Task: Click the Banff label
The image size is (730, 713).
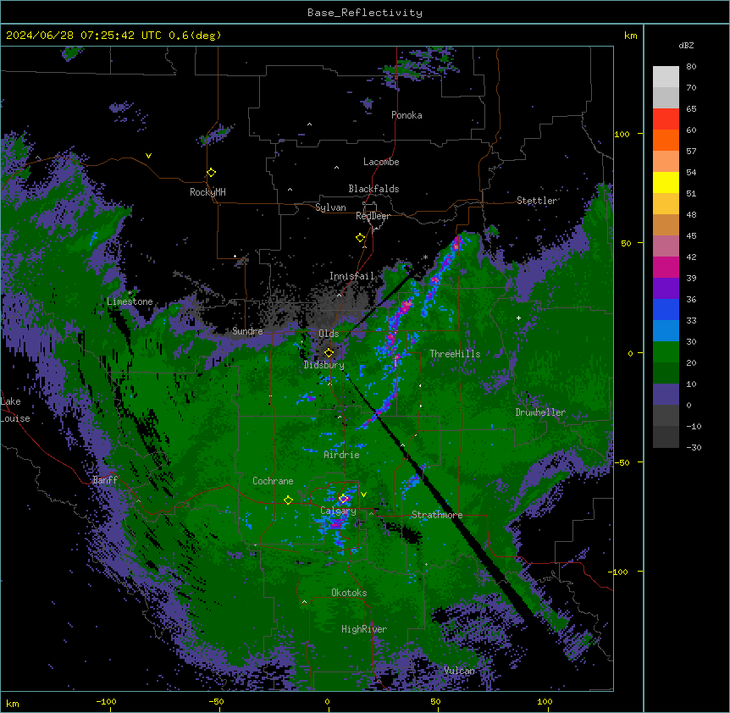Action: (x=105, y=480)
